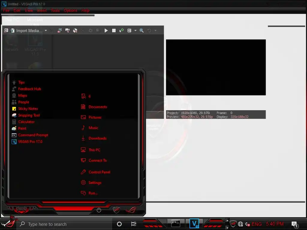Click the Cortana circle icon on taskbar
The image size is (307, 230).
click(x=119, y=224)
